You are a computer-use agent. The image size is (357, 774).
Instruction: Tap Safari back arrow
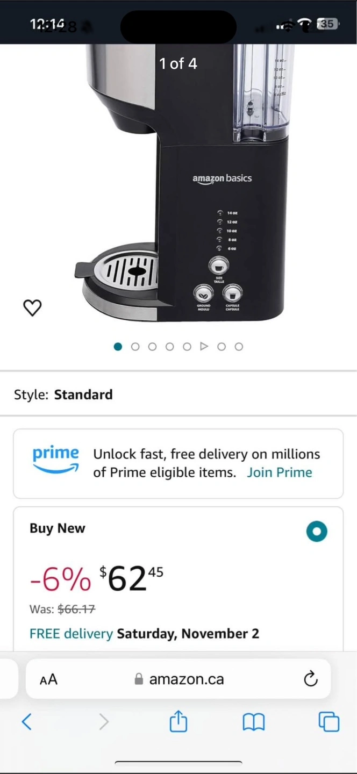[x=26, y=721]
